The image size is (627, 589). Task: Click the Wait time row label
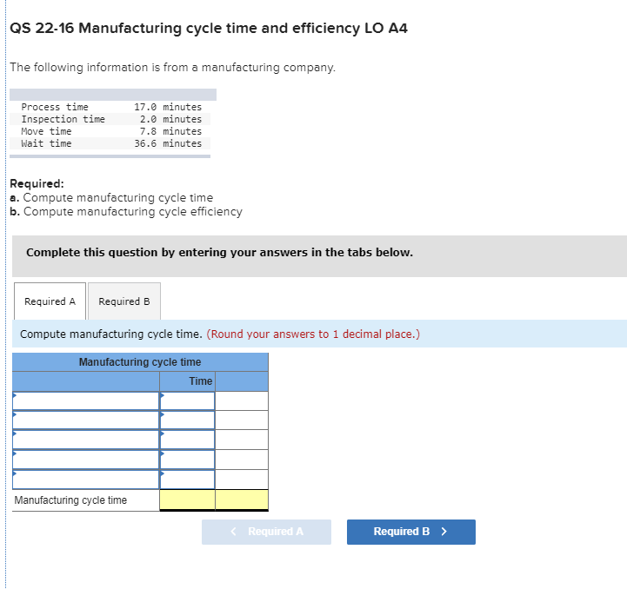click(46, 143)
